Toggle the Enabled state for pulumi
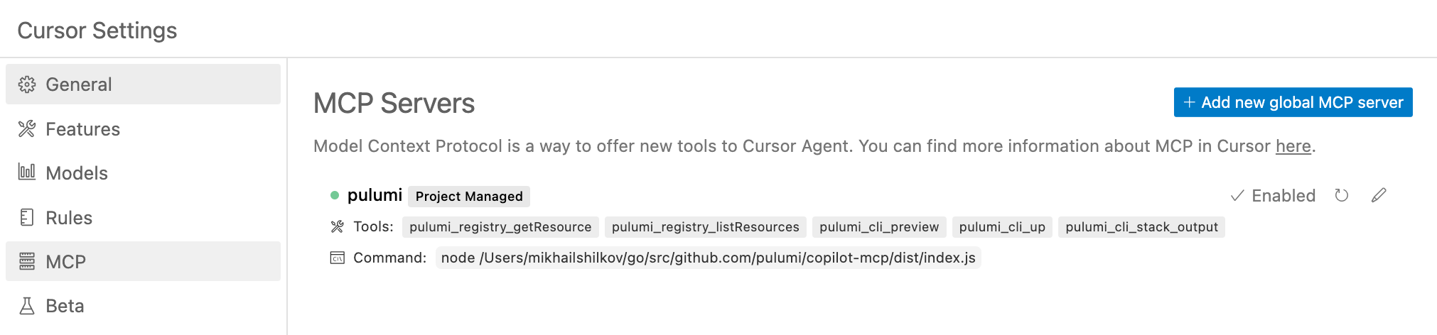The height and width of the screenshot is (335, 1437). coord(1273,196)
